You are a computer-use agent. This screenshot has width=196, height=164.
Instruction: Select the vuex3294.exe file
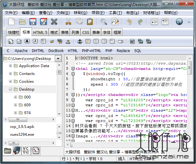click(x=22, y=135)
